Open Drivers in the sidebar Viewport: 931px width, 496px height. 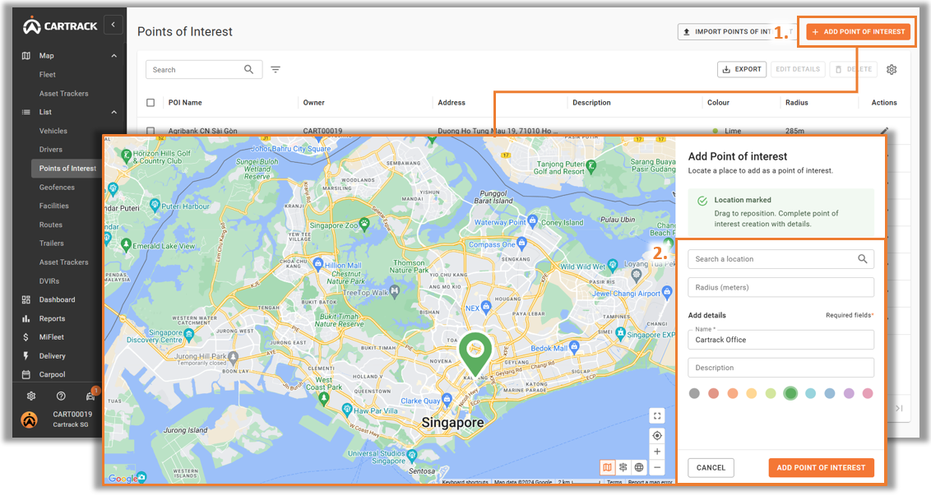click(51, 150)
